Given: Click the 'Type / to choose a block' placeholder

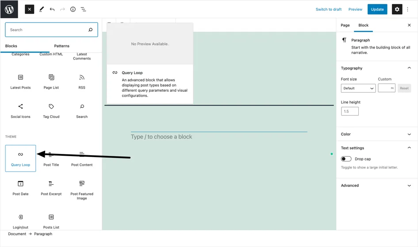Looking at the screenshot, I should click(x=161, y=137).
